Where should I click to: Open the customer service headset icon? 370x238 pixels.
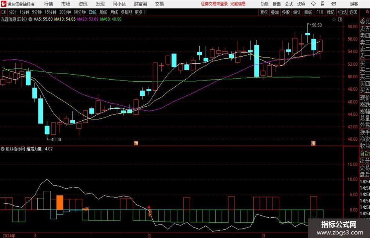[313, 4]
